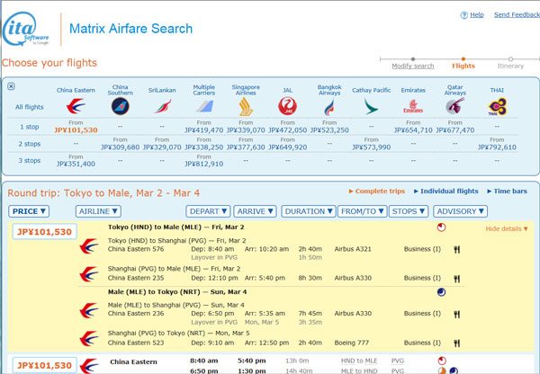Select the Singapore Airlines logo
Image resolution: width=540 pixels, height=374 pixels.
[x=246, y=106]
